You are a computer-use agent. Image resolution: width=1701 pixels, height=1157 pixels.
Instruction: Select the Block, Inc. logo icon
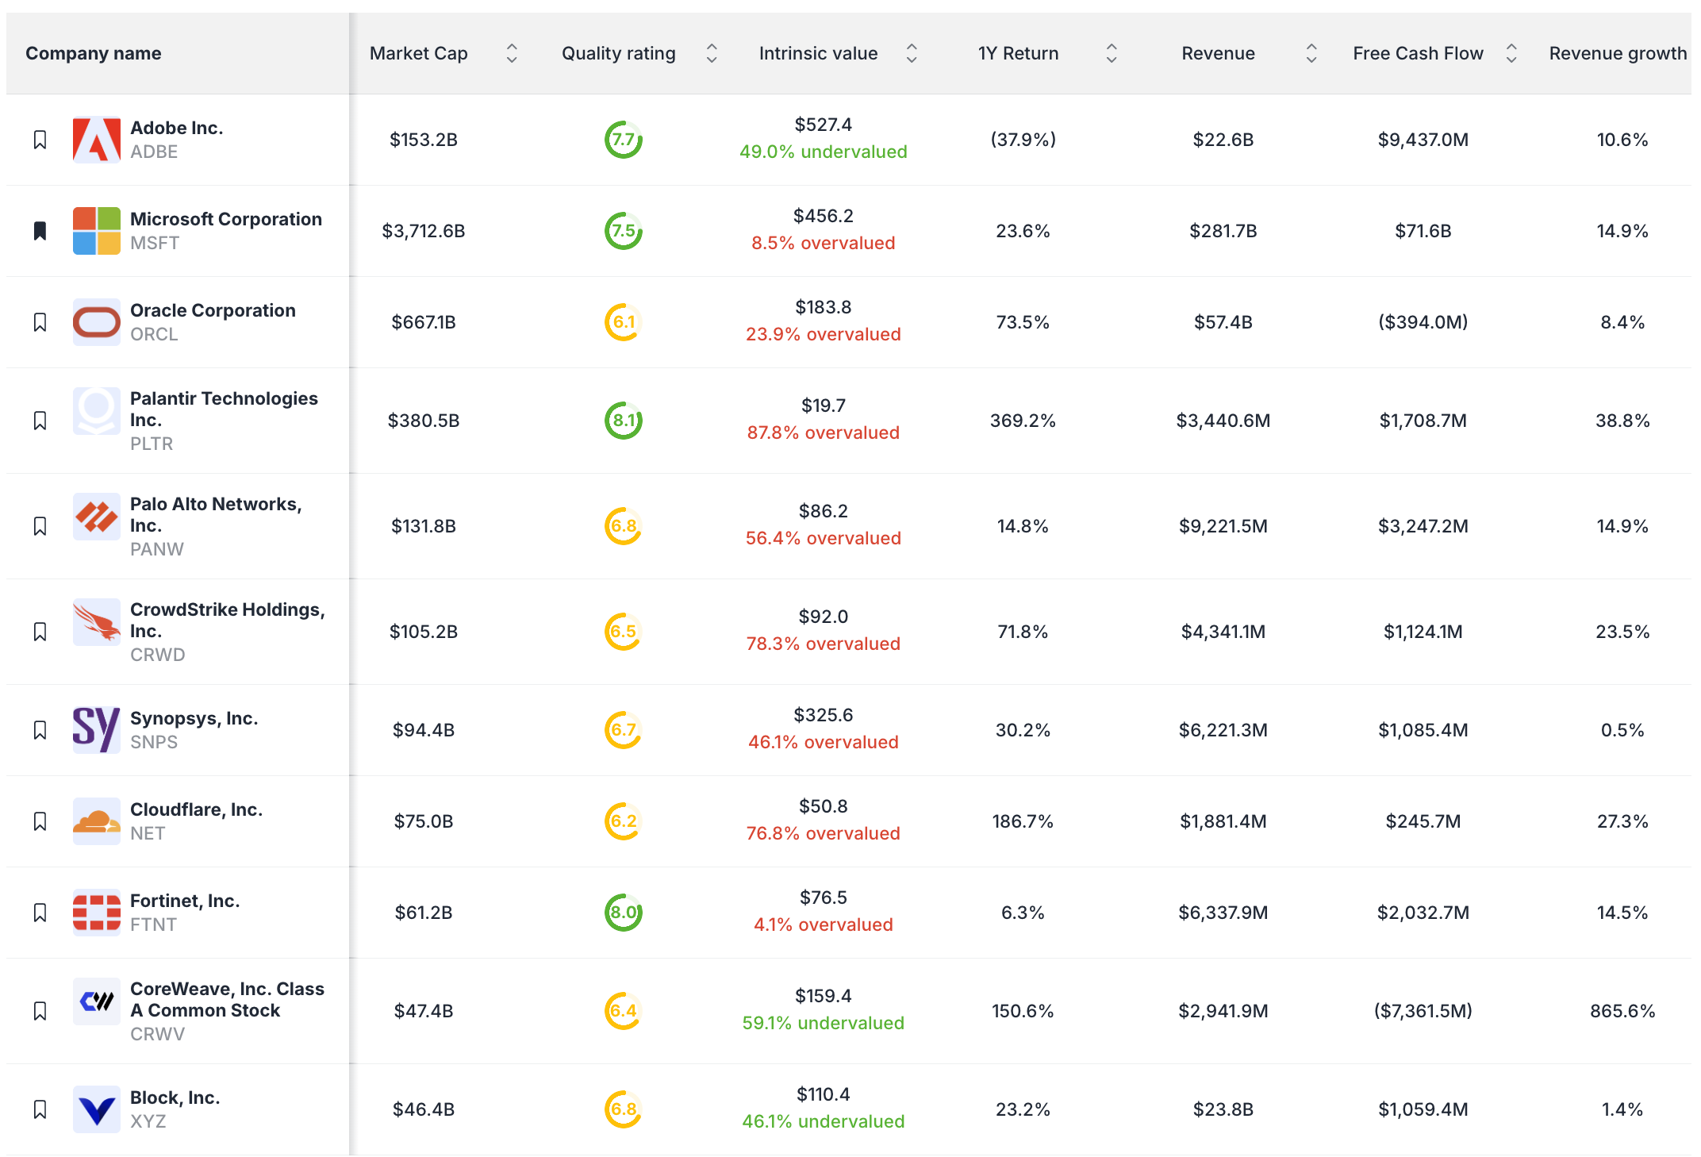click(x=95, y=1109)
